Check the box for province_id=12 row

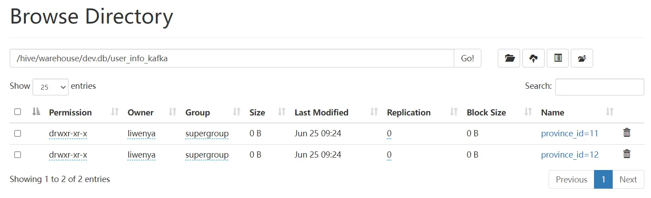coord(17,154)
